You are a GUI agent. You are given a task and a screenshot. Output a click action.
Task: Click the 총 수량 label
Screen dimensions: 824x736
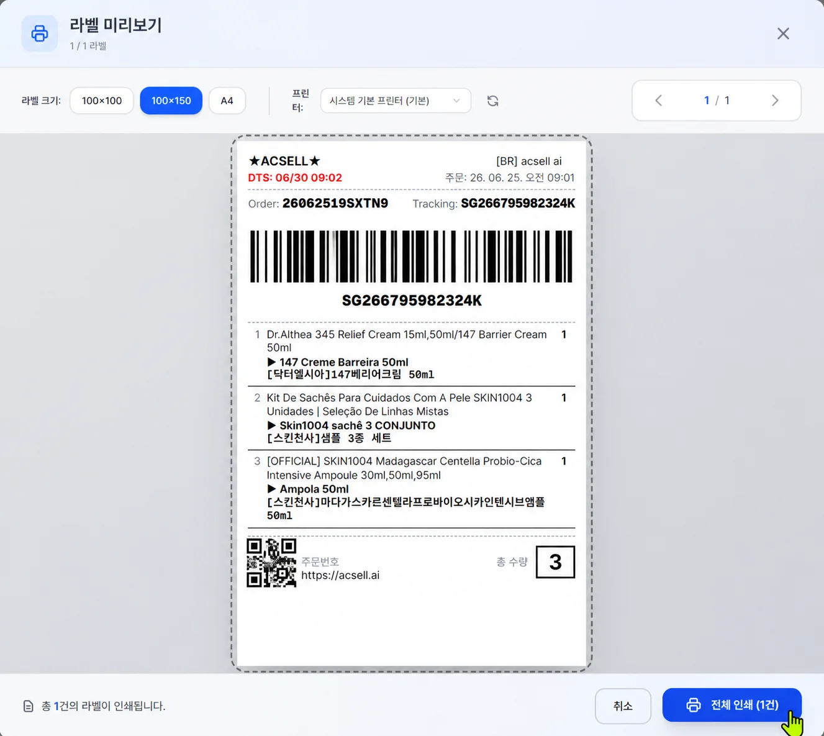click(512, 562)
